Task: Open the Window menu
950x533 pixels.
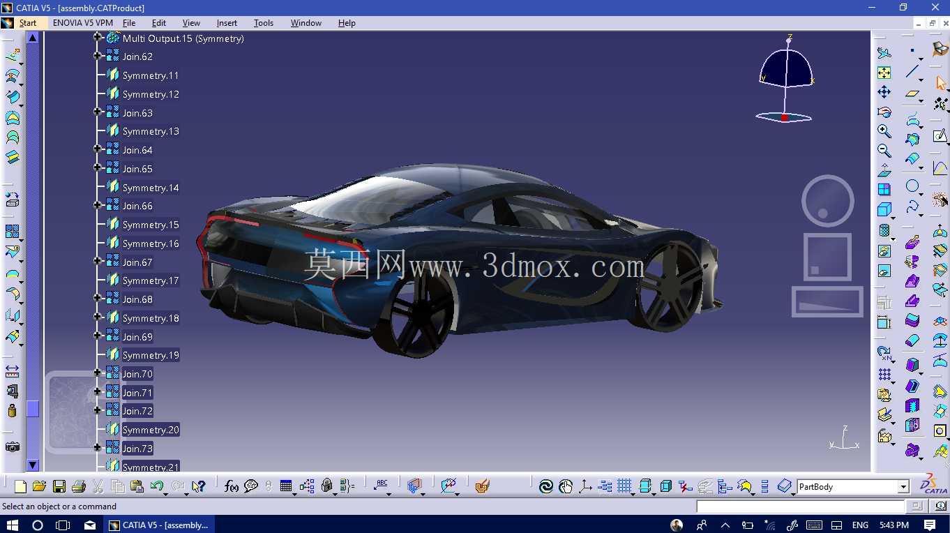Action: pyautogui.click(x=306, y=23)
